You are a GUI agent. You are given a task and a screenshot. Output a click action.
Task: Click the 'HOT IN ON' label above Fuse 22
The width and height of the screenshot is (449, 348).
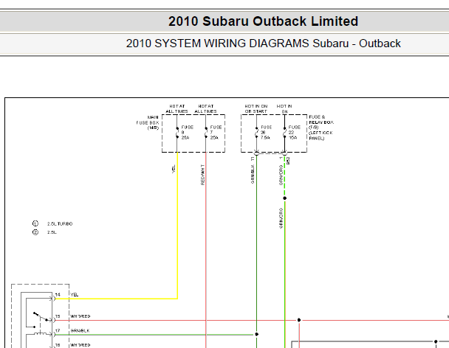click(284, 108)
